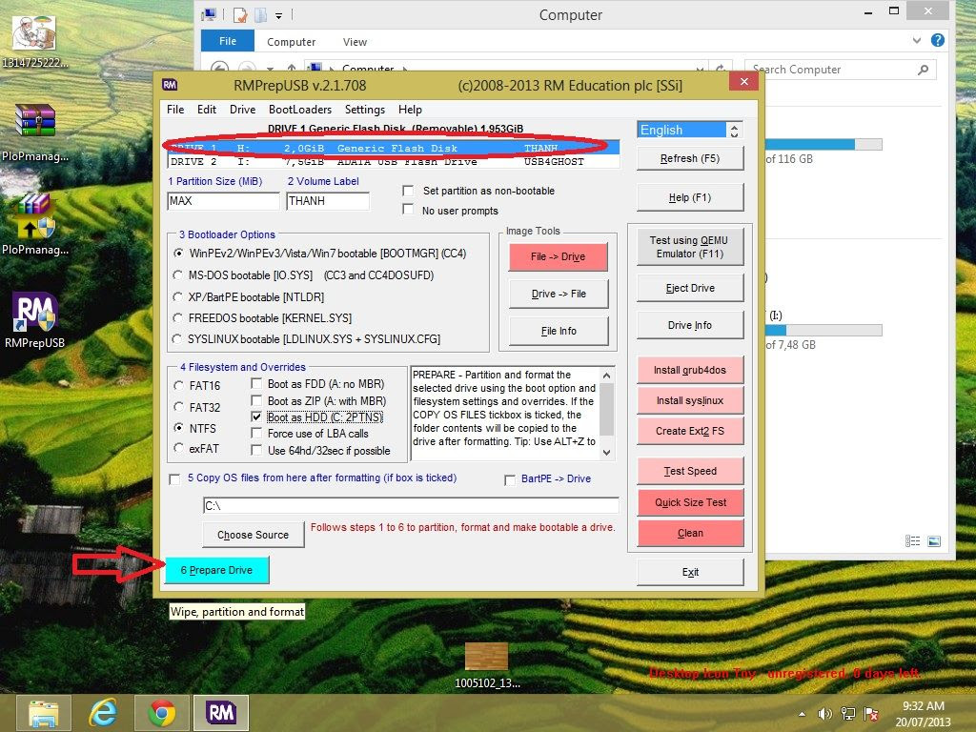Viewport: 976px width, 732px height.
Task: Open the Drive menu
Action: (x=243, y=110)
